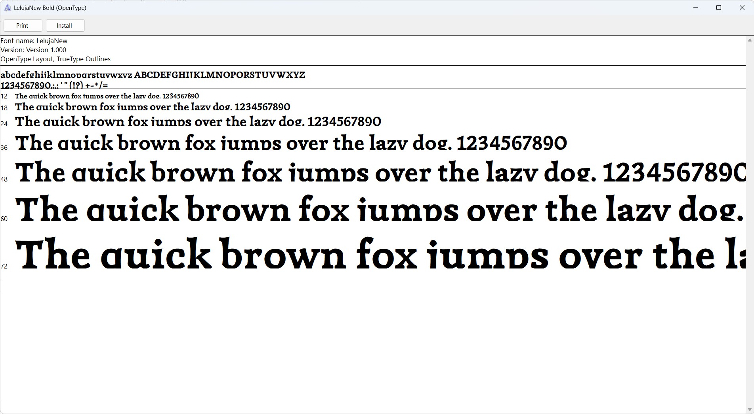Click the alphabet sample line

tap(153, 75)
